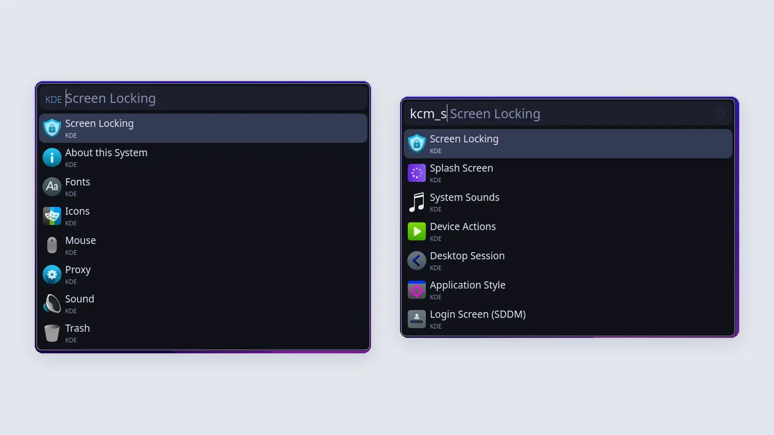Open the About this System info icon
The image size is (774, 435).
pos(52,157)
